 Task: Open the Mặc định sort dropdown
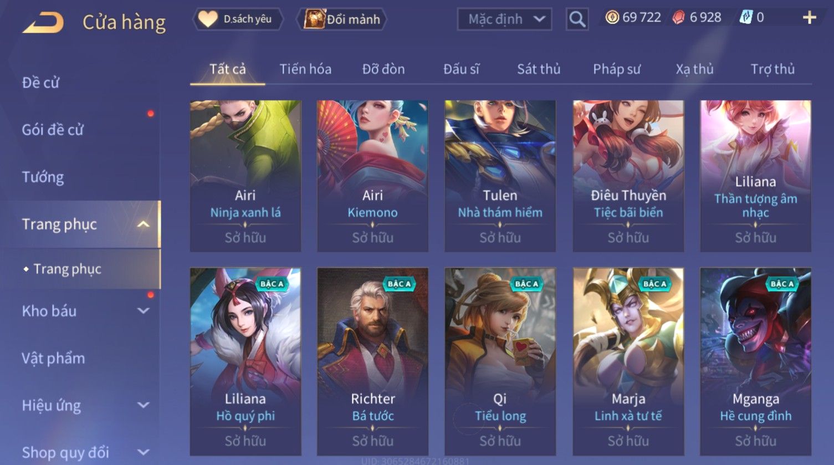coord(504,19)
